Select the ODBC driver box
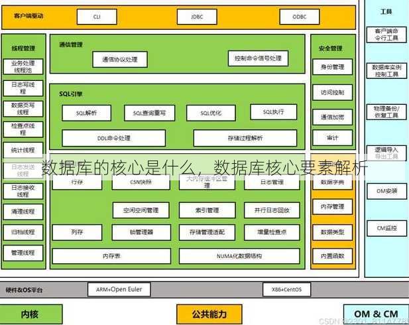This screenshot has height=325, width=409. click(300, 17)
